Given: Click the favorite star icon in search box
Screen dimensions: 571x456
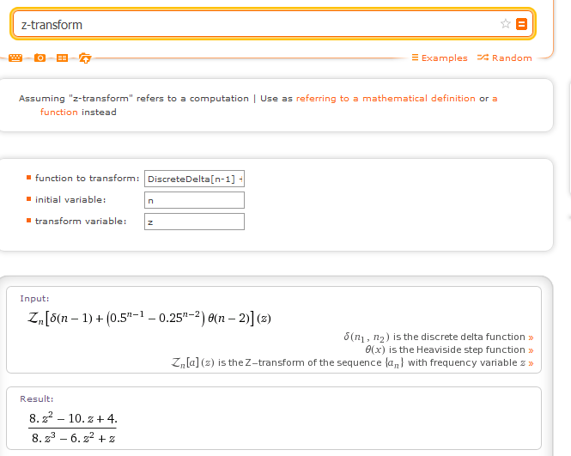Looking at the screenshot, I should 506,24.
